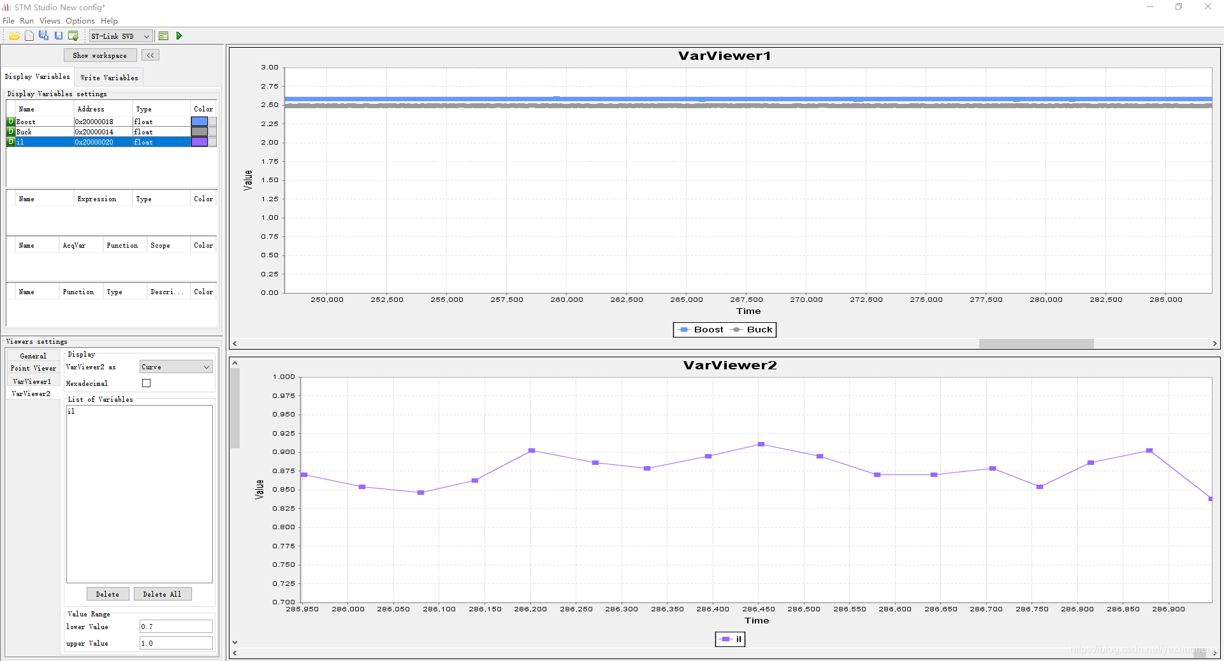Open the Help menu

coord(109,21)
